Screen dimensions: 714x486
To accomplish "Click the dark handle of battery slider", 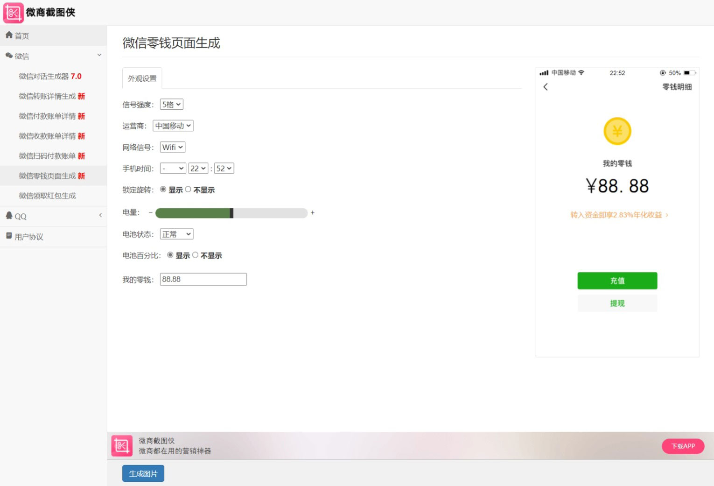I will [231, 213].
